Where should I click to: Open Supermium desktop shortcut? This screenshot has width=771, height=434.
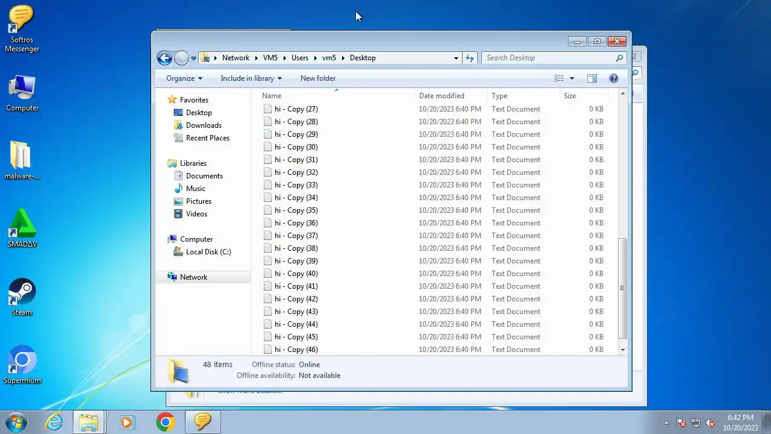[22, 365]
